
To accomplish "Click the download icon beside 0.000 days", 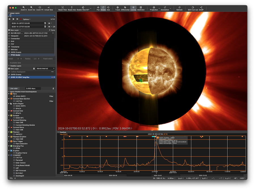I will 53,88.
